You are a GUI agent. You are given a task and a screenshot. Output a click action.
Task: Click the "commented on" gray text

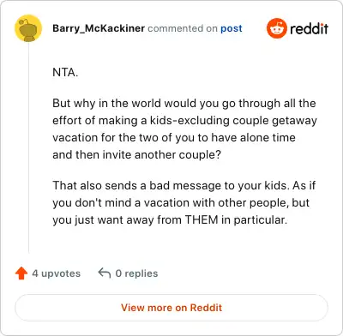tap(183, 28)
